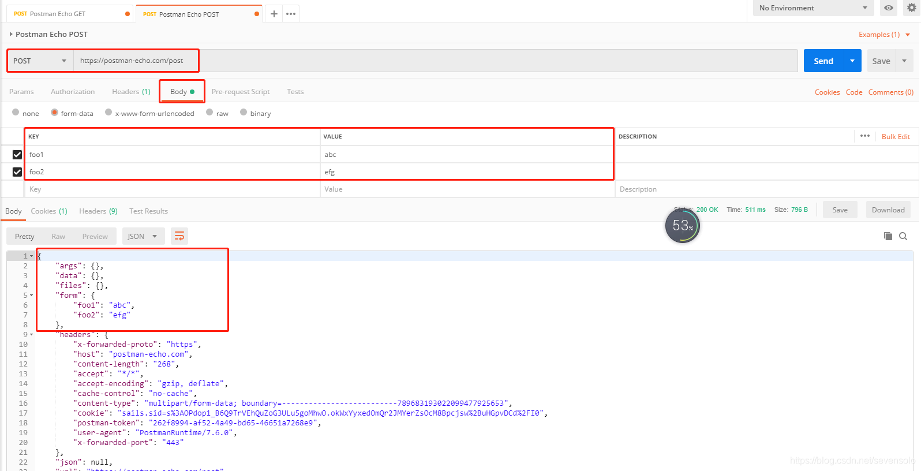Viewport: 921px width, 471px height.
Task: Open the response Cookies (1) tab
Action: 49,211
